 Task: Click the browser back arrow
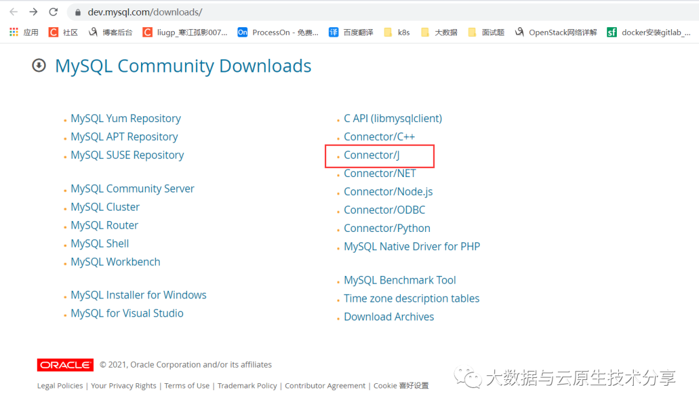(14, 12)
